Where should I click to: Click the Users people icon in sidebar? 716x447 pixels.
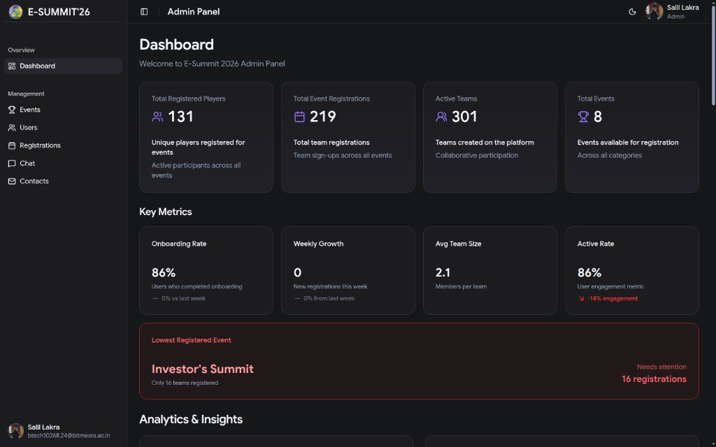[12, 128]
